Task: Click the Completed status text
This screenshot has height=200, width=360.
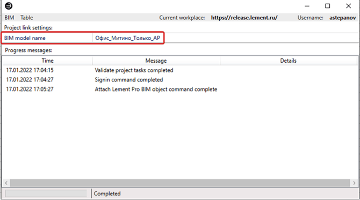Action: pyautogui.click(x=107, y=194)
